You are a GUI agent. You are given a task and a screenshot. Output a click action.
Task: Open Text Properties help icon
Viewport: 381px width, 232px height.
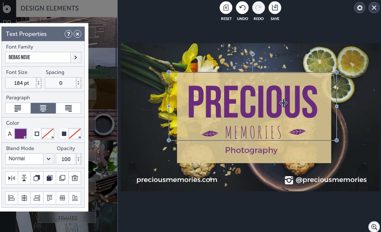pos(68,34)
